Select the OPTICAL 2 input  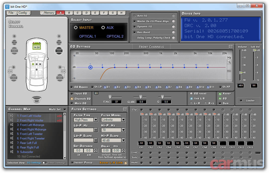(x=115, y=36)
